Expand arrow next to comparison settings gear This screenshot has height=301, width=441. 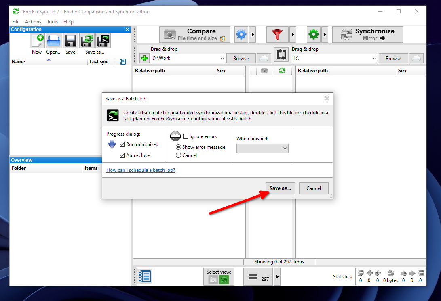253,35
